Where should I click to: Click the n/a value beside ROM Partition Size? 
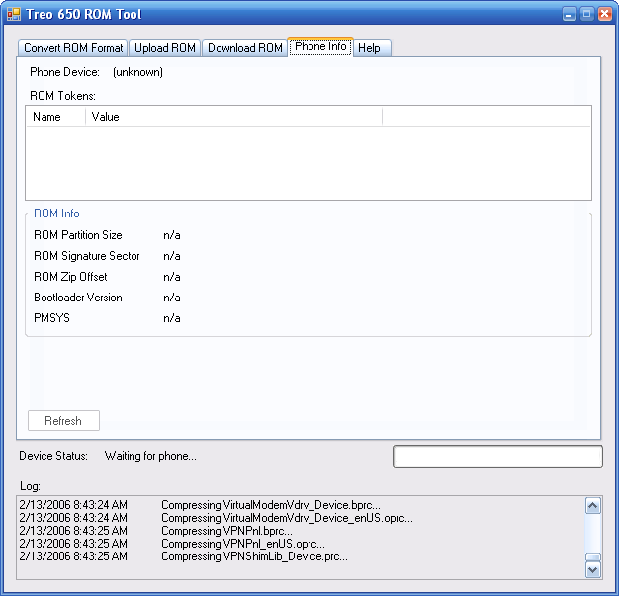(x=172, y=235)
